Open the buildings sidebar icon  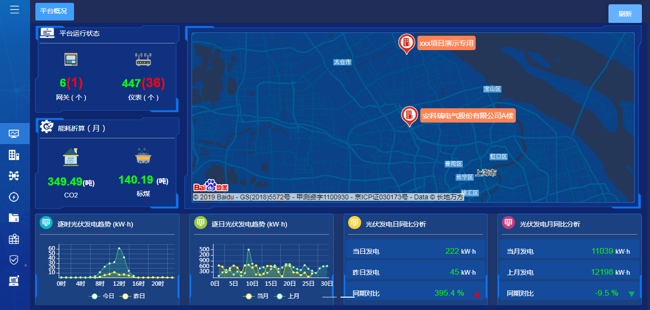click(14, 155)
